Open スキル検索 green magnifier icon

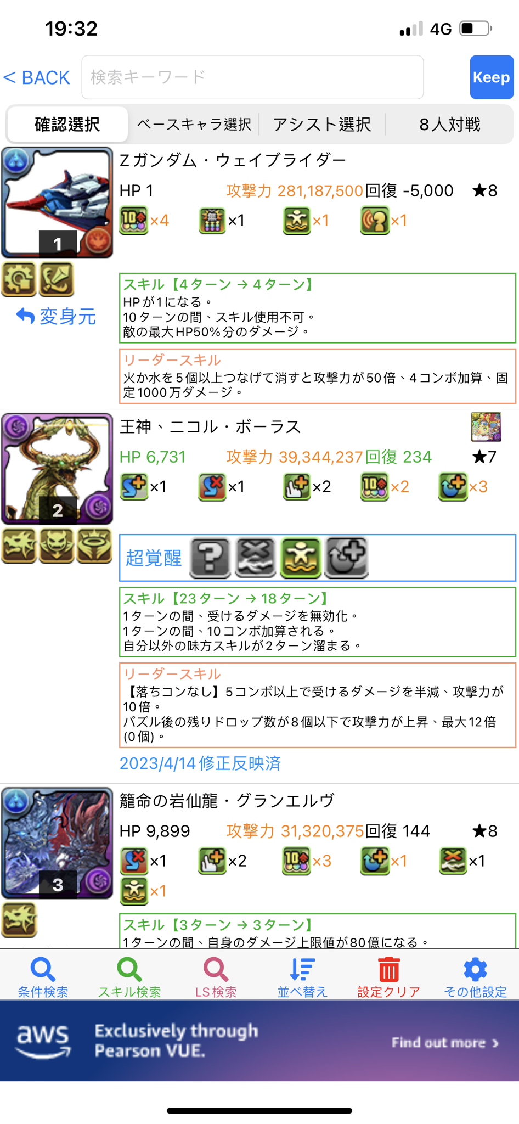point(129,970)
